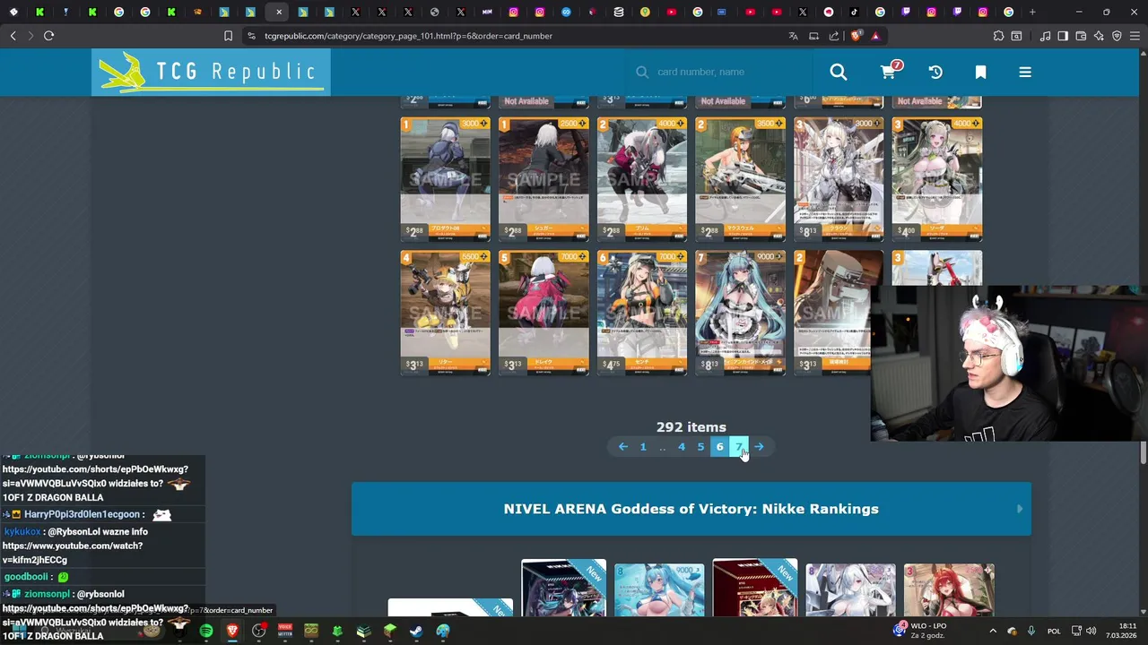Open the cost 1 card priced $2.88 with 3000 power
This screenshot has height=645, width=1148.
(x=445, y=179)
